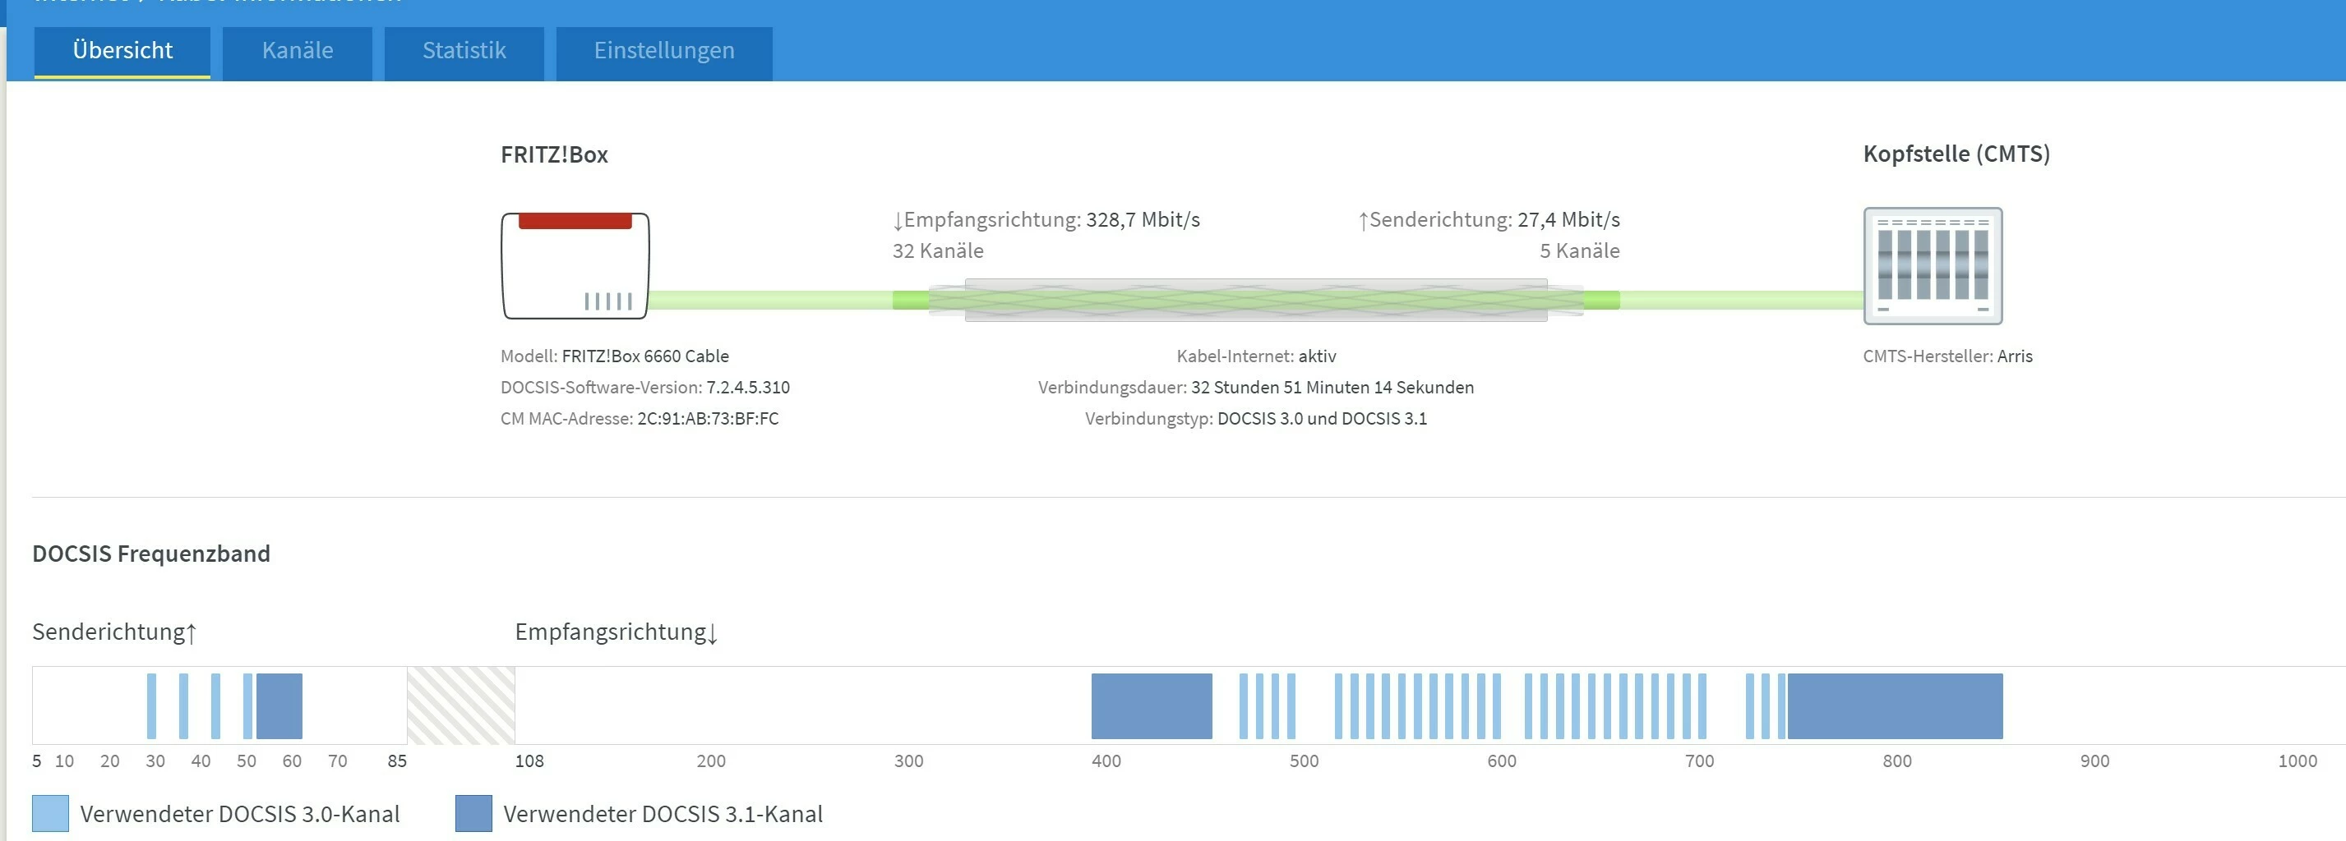Click the light-blue DOCSIS 3.0 legend swatch
The width and height of the screenshot is (2346, 841).
[x=50, y=813]
